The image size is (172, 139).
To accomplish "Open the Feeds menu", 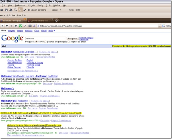I will pyautogui.click(x=40, y=5).
